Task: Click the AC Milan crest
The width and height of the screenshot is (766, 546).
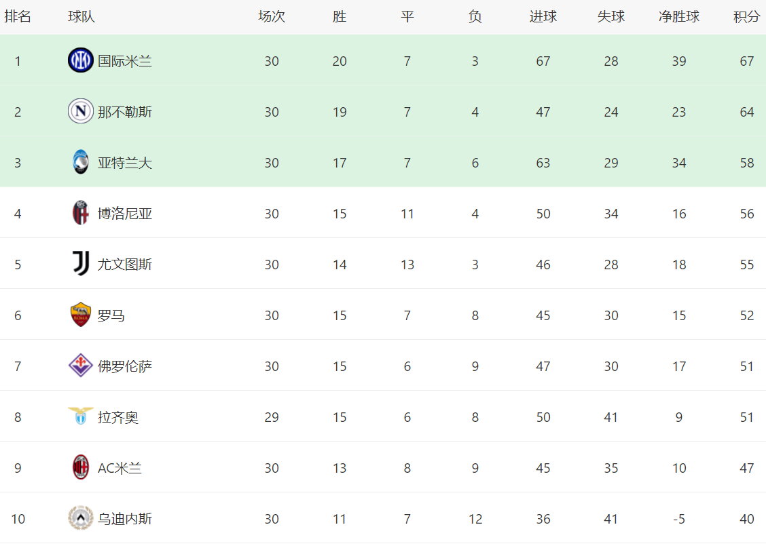Action: click(81, 468)
